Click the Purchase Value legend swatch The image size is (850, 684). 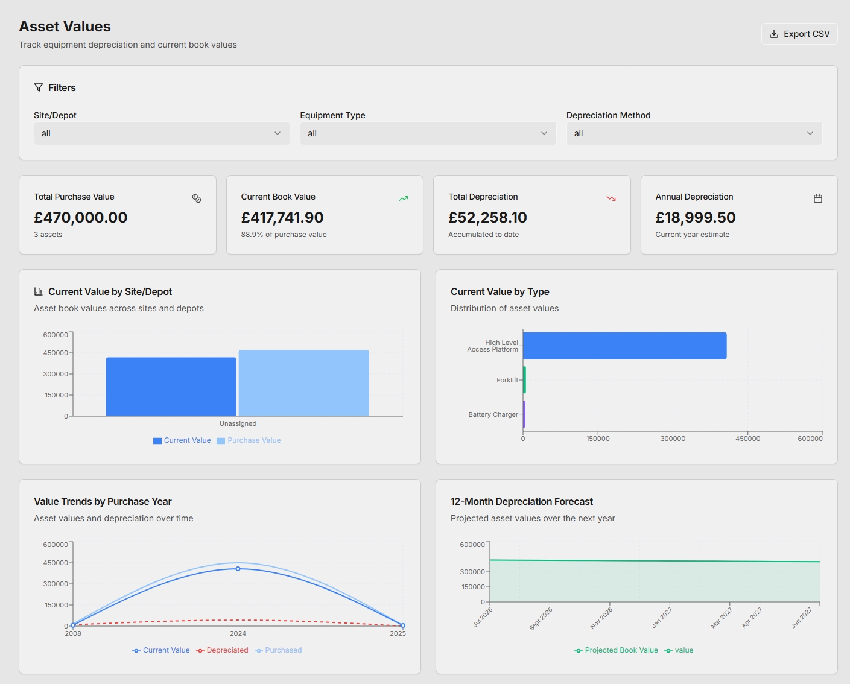pos(221,441)
